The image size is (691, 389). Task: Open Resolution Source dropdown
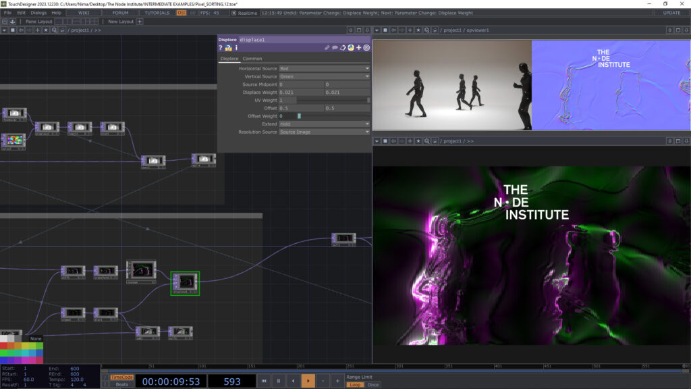(x=324, y=132)
